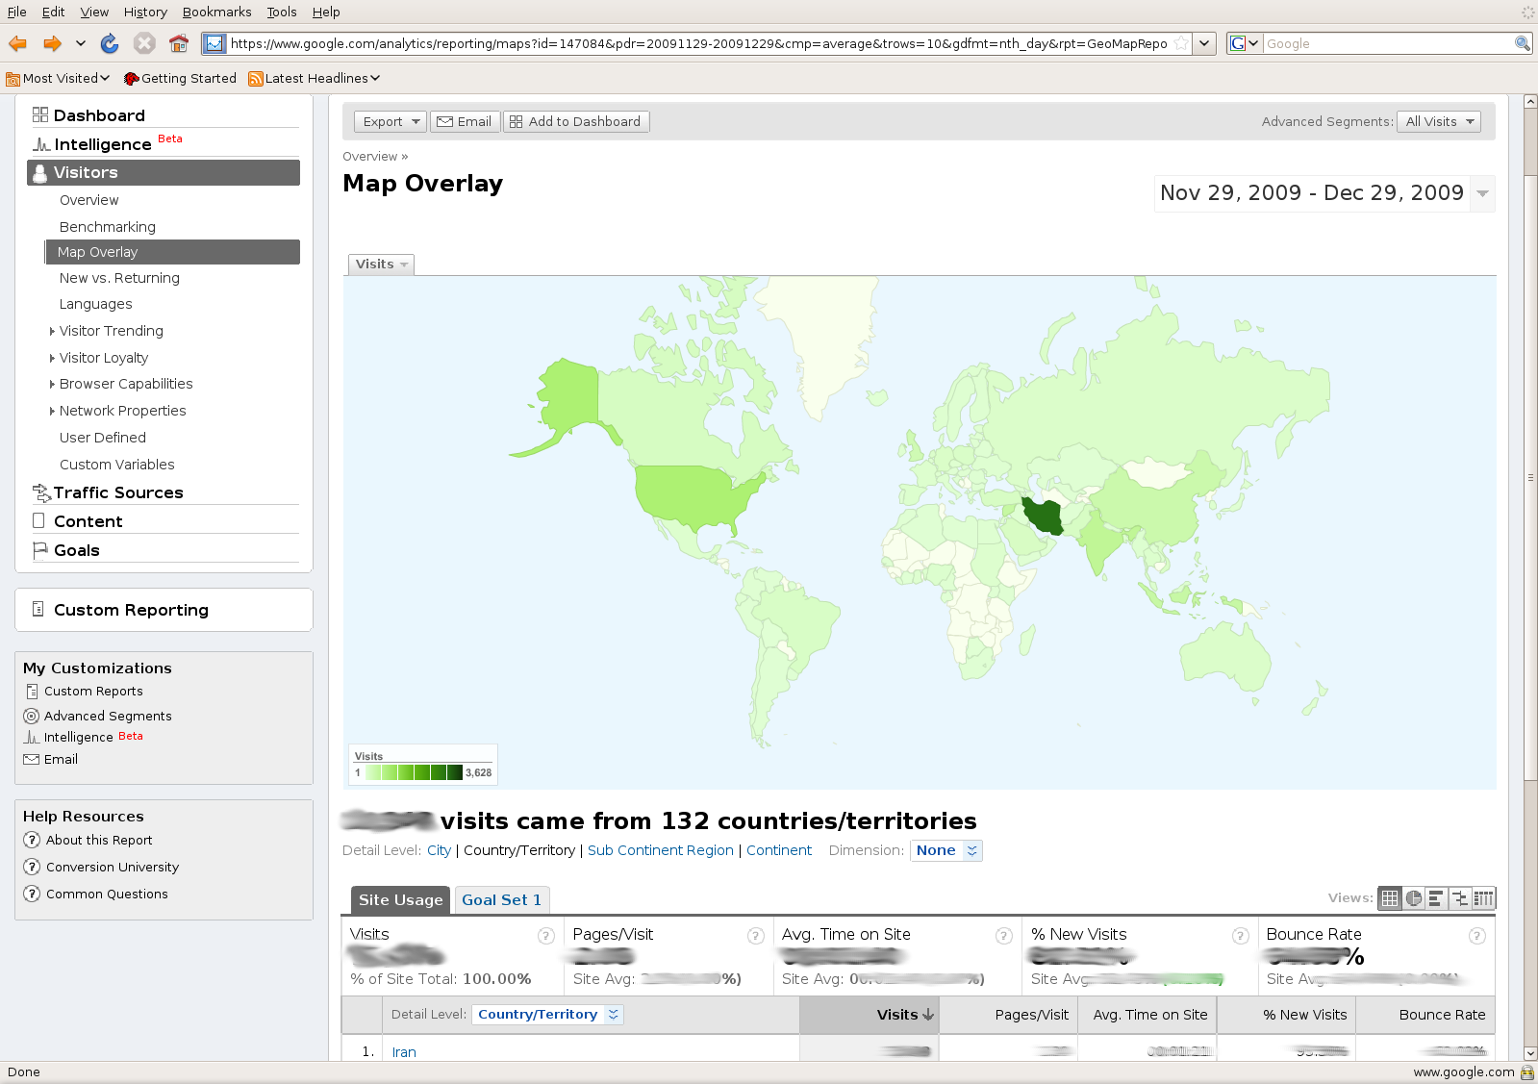Image resolution: width=1538 pixels, height=1084 pixels.
Task: Open the date range dropdown arrow
Action: click(x=1483, y=193)
